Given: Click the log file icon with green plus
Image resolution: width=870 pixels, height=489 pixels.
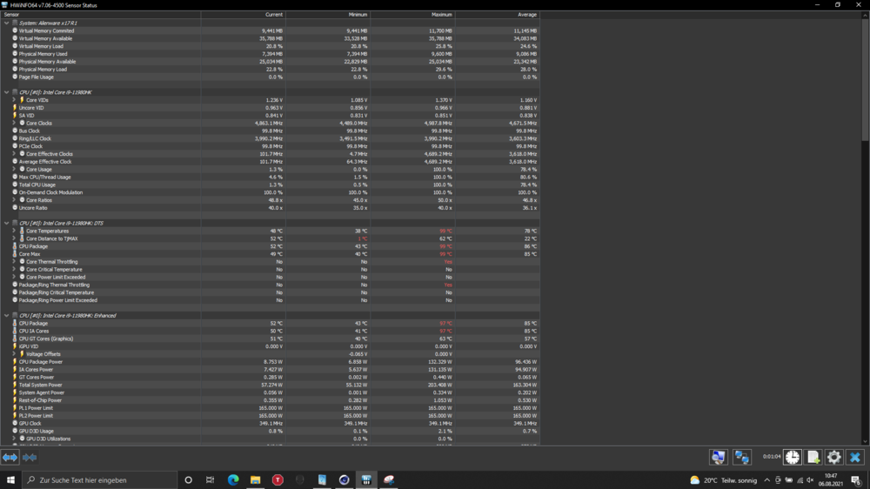Looking at the screenshot, I should tap(813, 457).
